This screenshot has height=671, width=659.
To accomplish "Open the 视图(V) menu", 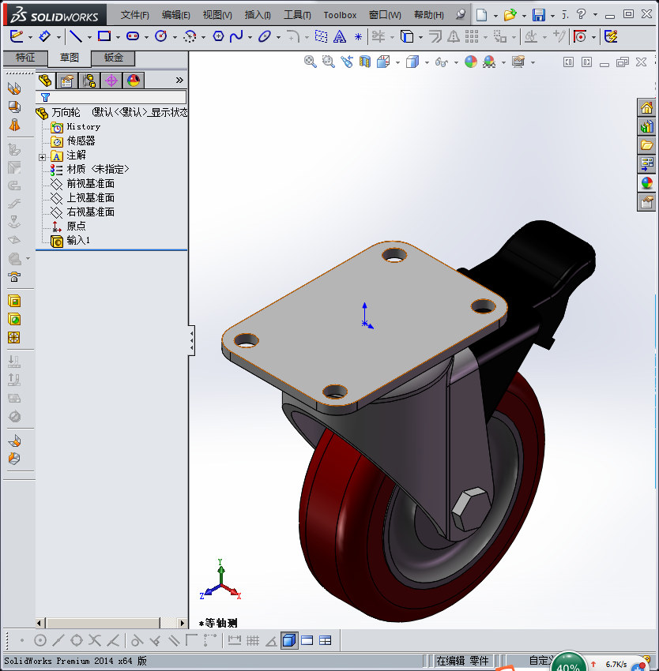I will pyautogui.click(x=217, y=15).
